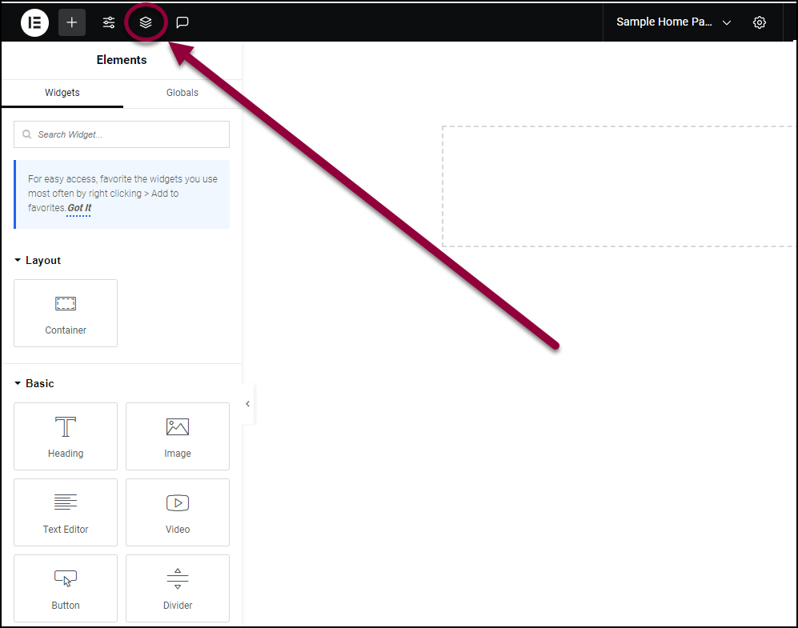798x628 pixels.
Task: Collapse the Basic section
Action: [34, 383]
